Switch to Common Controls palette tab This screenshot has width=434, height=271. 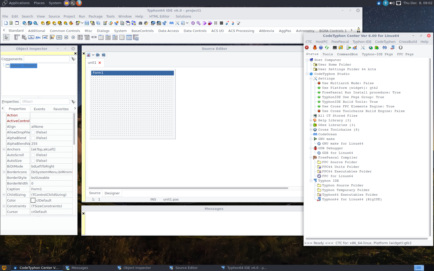click(65, 31)
